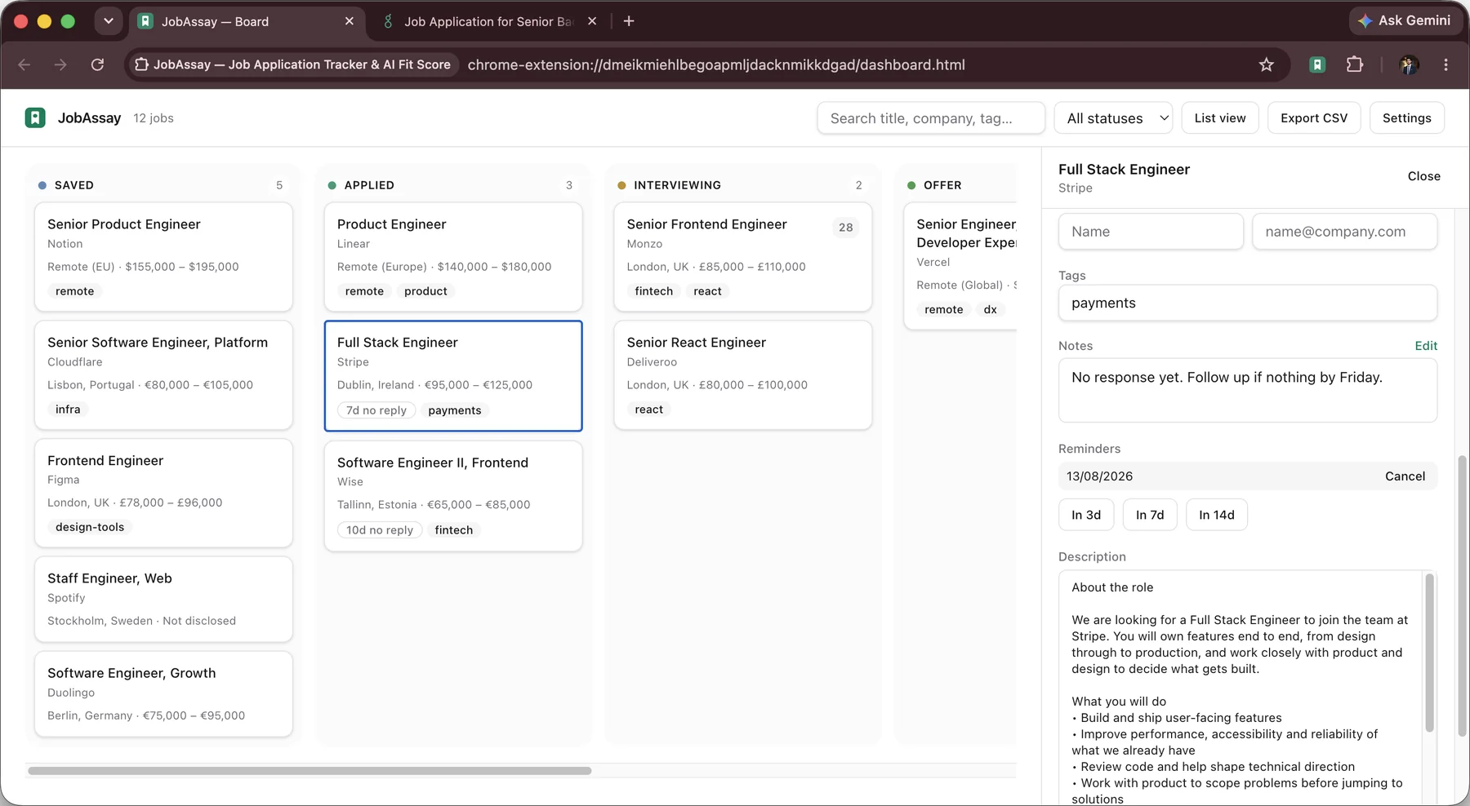Open the Product Engineer card at Linear
The image size is (1470, 806).
point(453,257)
